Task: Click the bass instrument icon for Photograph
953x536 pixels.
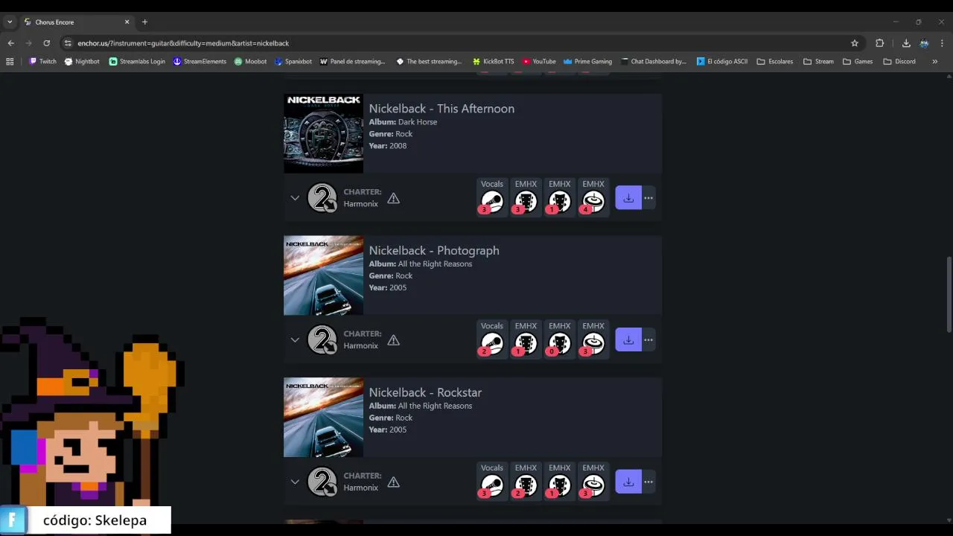Action: tap(559, 344)
